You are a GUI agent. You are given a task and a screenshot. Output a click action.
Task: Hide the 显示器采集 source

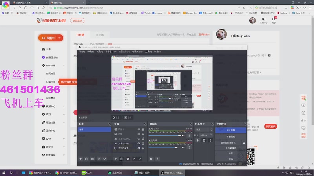(139, 148)
